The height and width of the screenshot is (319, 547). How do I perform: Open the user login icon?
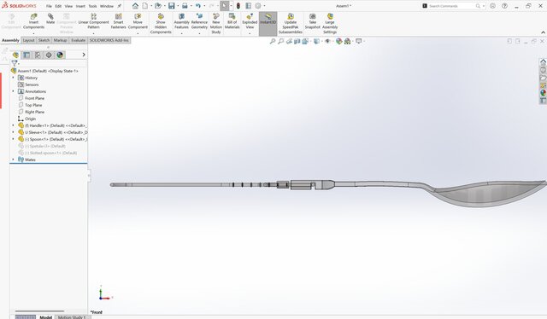pyautogui.click(x=492, y=6)
